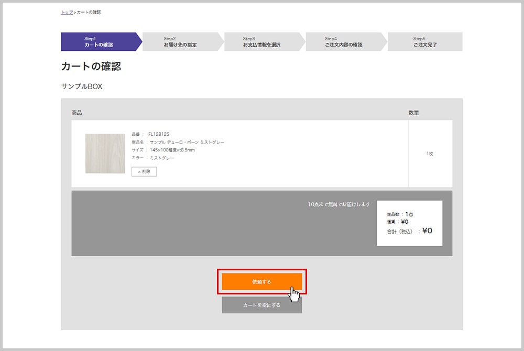Click the mist grey flooring sample thumbnail
The width and height of the screenshot is (524, 351).
coord(105,153)
